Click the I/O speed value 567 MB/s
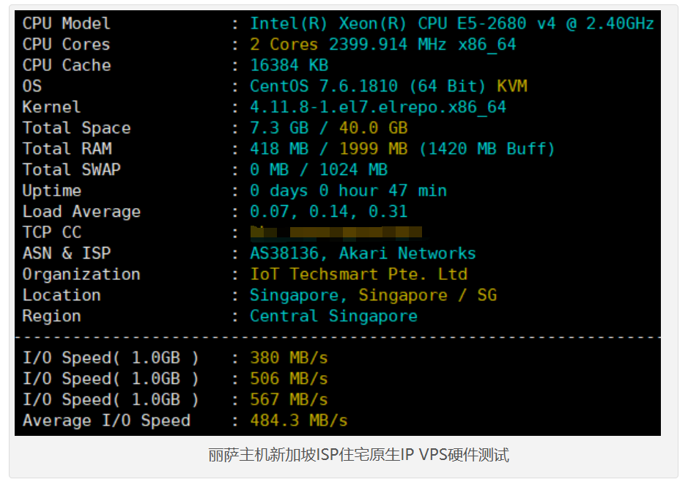The image size is (688, 482). [x=289, y=400]
